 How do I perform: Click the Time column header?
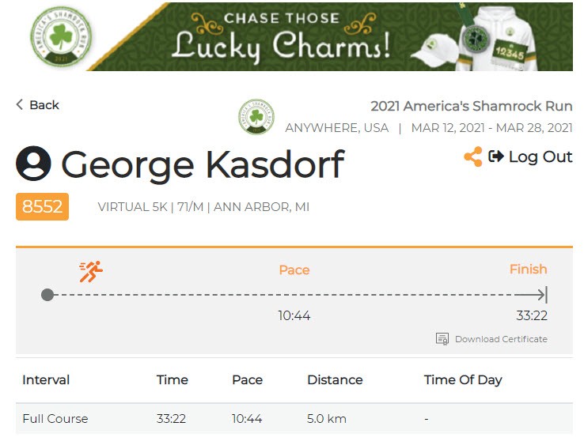(x=172, y=379)
